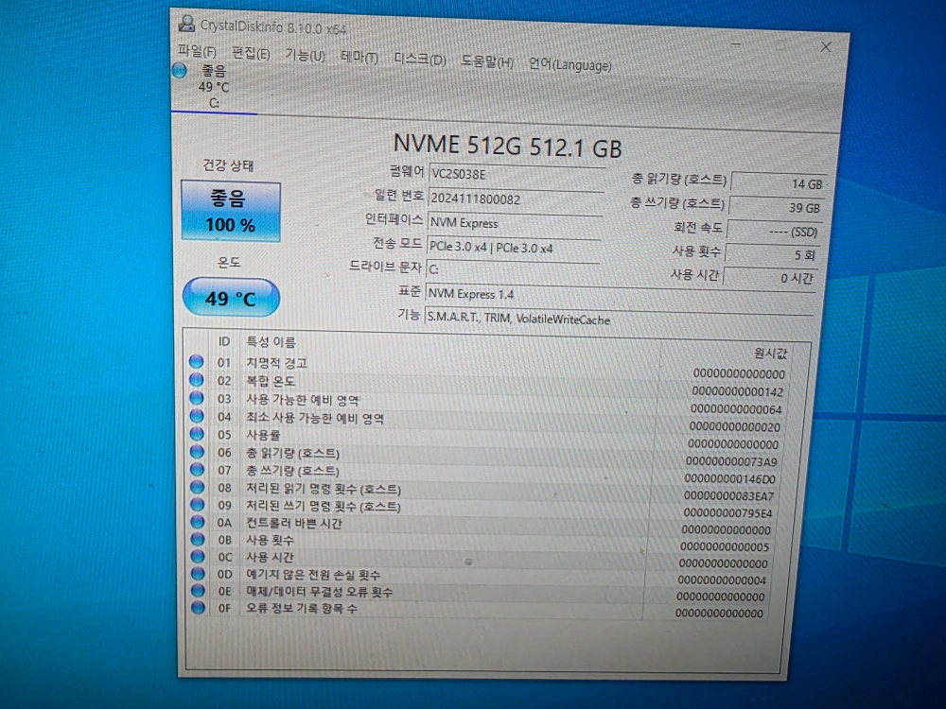This screenshot has width=946, height=709.
Task: Open the 디스크(D) menu
Action: [419, 59]
